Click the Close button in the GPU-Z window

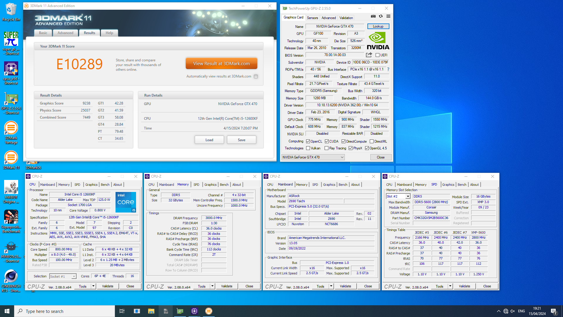point(381,157)
